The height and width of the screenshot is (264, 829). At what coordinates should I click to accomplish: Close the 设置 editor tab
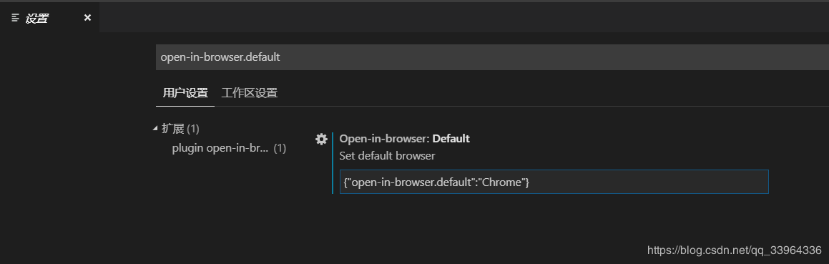(87, 18)
